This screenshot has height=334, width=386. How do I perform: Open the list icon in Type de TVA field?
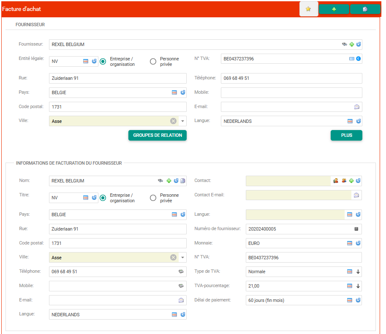(350, 272)
